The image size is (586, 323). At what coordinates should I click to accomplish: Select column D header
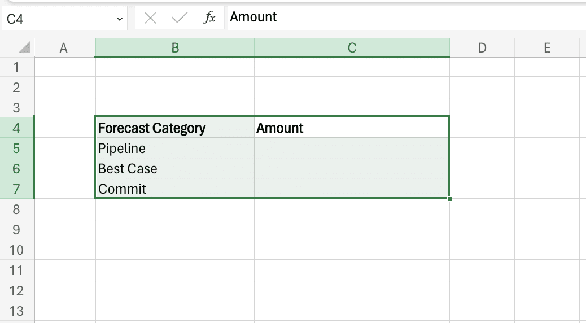[x=482, y=48]
